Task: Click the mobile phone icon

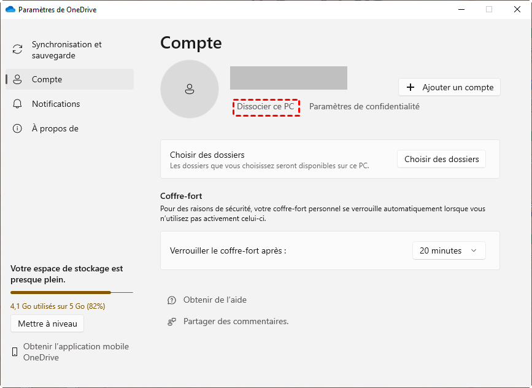Action: coord(15,352)
